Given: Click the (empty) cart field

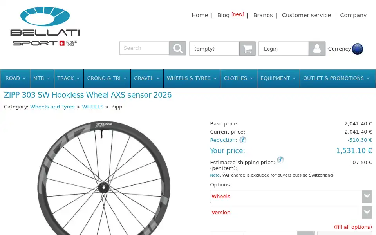Looking at the screenshot, I should 214,49.
